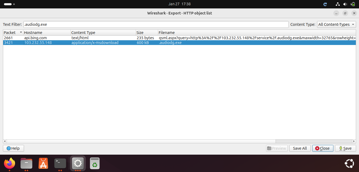Click the Save All button
359x172 pixels.
click(x=300, y=148)
